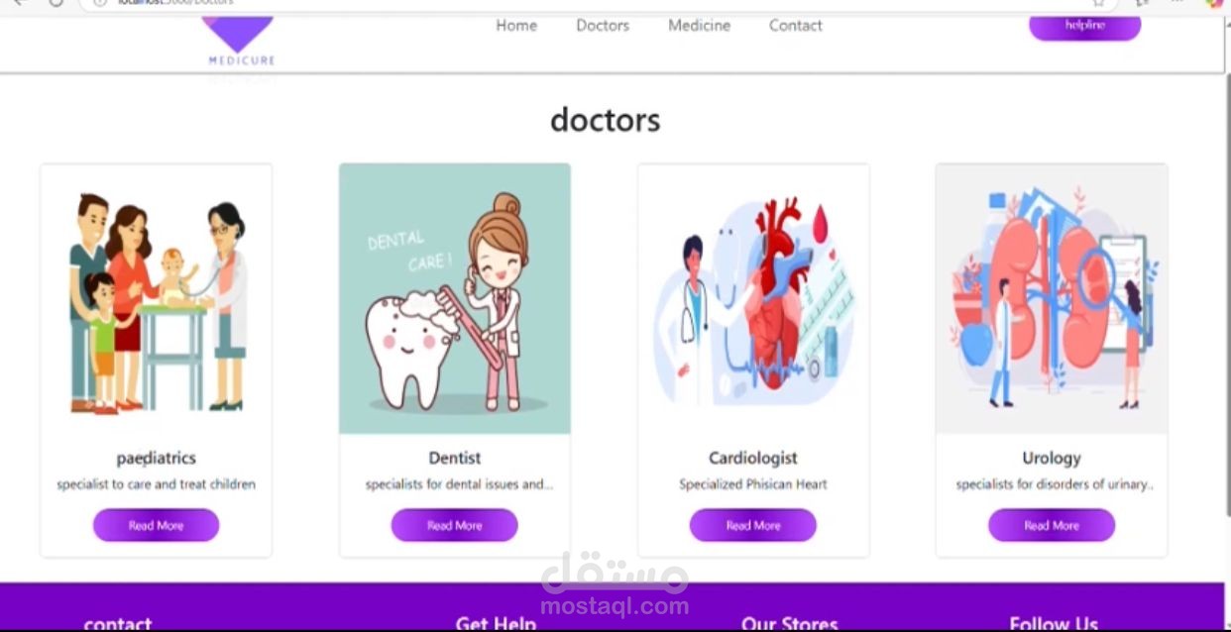
Task: Open the Dental Care tooth illustration
Action: click(455, 299)
